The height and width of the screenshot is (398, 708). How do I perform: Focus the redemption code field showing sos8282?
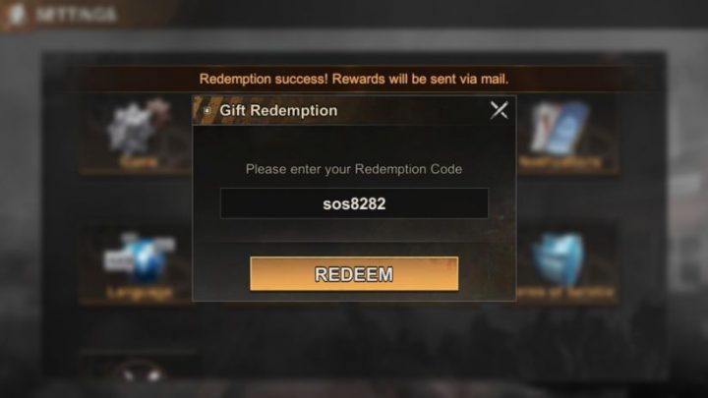point(354,203)
